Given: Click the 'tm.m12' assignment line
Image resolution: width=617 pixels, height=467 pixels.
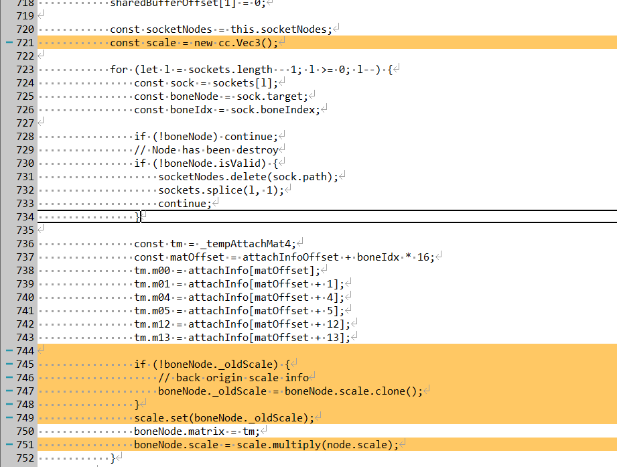Looking at the screenshot, I should (x=242, y=324).
